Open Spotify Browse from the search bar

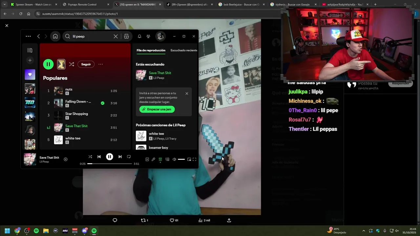click(126, 36)
